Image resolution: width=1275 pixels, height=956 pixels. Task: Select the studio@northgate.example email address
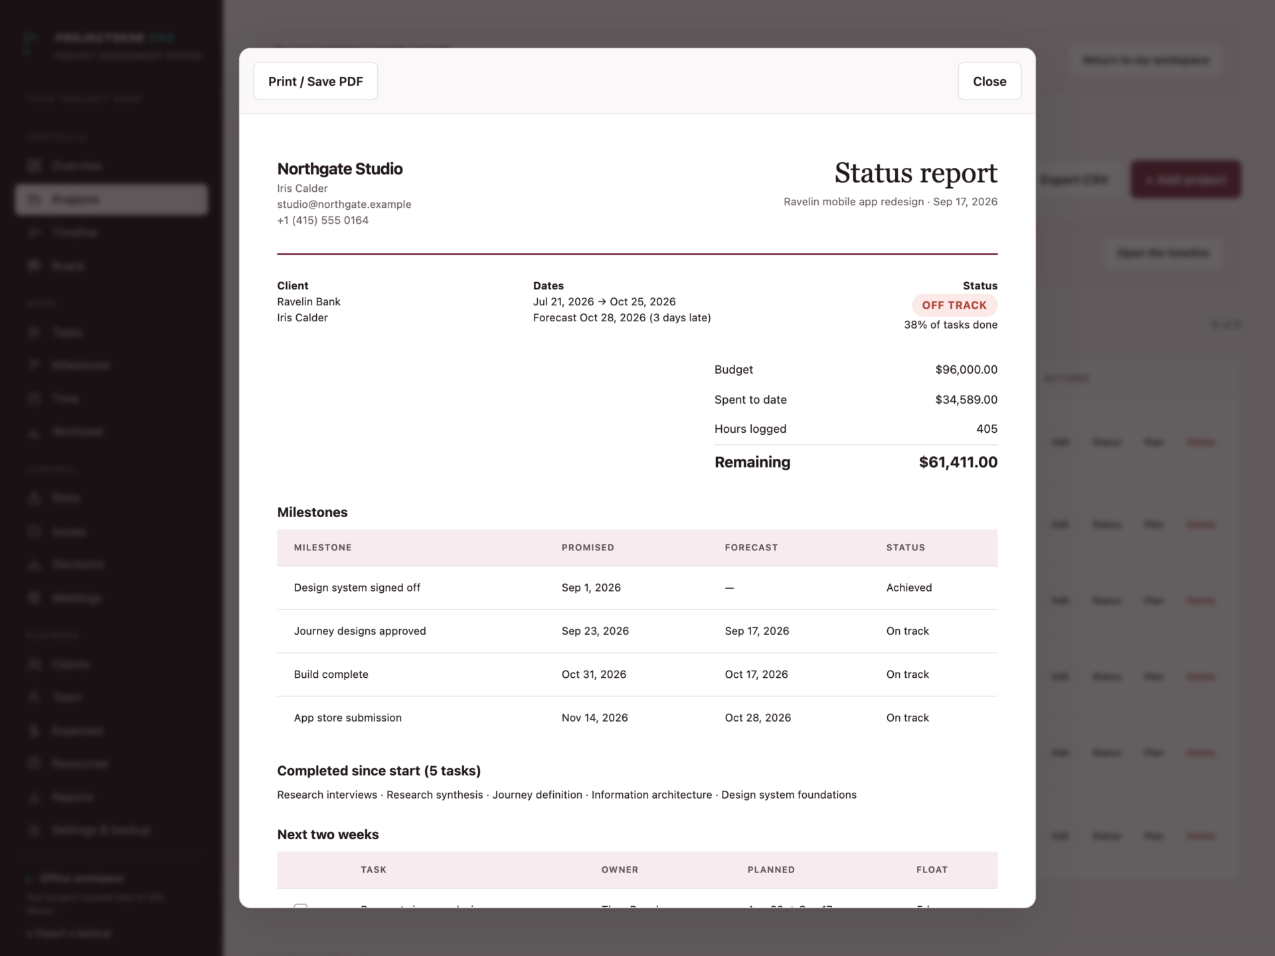344,204
